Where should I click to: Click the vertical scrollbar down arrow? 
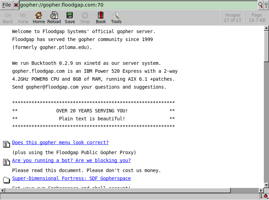point(266,185)
